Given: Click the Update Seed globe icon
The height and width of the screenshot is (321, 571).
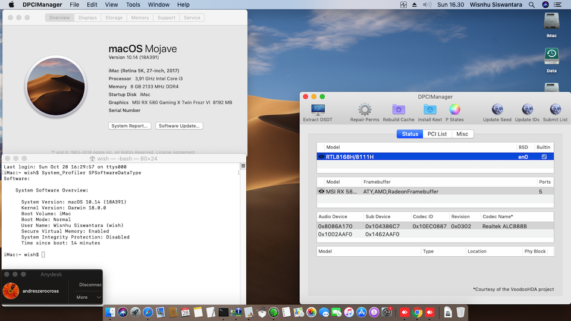Looking at the screenshot, I should (x=497, y=110).
